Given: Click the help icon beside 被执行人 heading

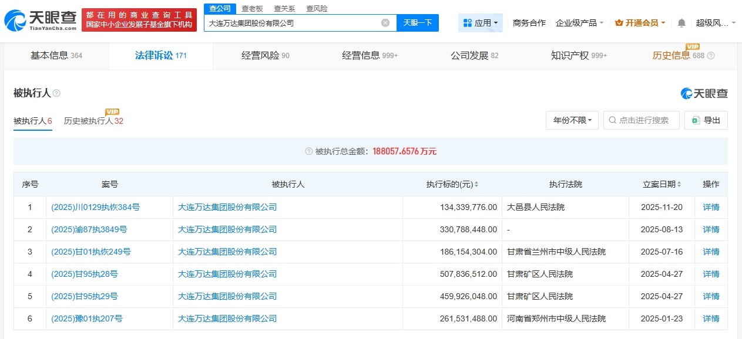Looking at the screenshot, I should tap(56, 93).
